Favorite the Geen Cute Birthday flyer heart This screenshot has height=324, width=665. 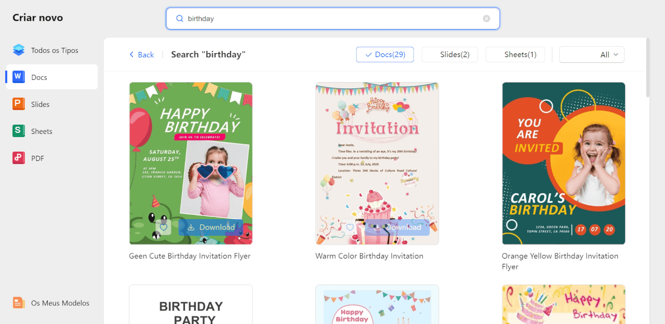[x=163, y=227]
